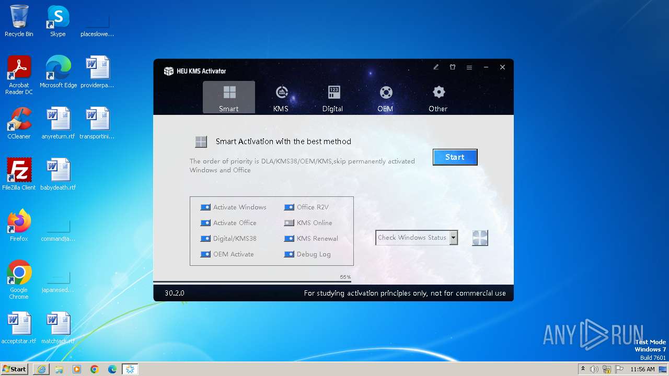Screen dimensions: 669x376
Task: Select the Acrobat Reader DC shortcut
Action: 19,75
